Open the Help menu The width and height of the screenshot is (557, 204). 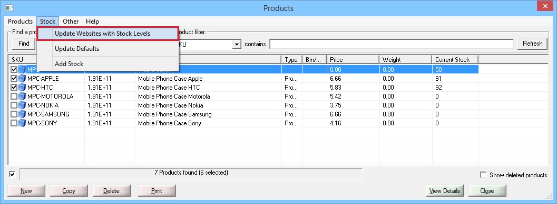(92, 22)
